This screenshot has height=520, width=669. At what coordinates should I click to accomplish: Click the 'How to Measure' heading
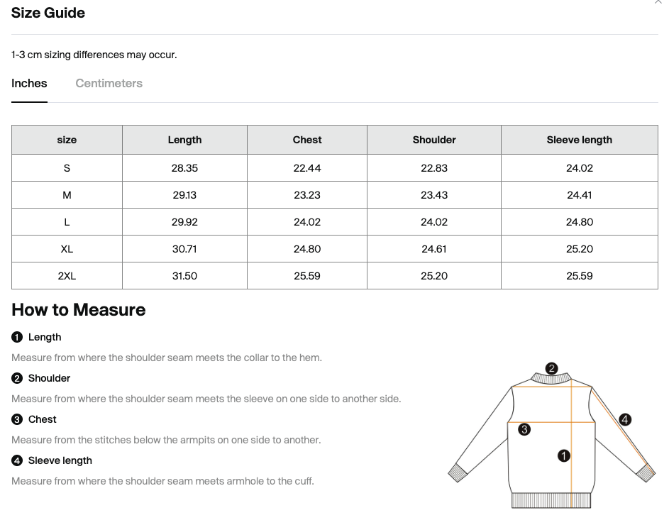tap(79, 310)
